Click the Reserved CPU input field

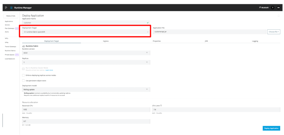point(86,110)
